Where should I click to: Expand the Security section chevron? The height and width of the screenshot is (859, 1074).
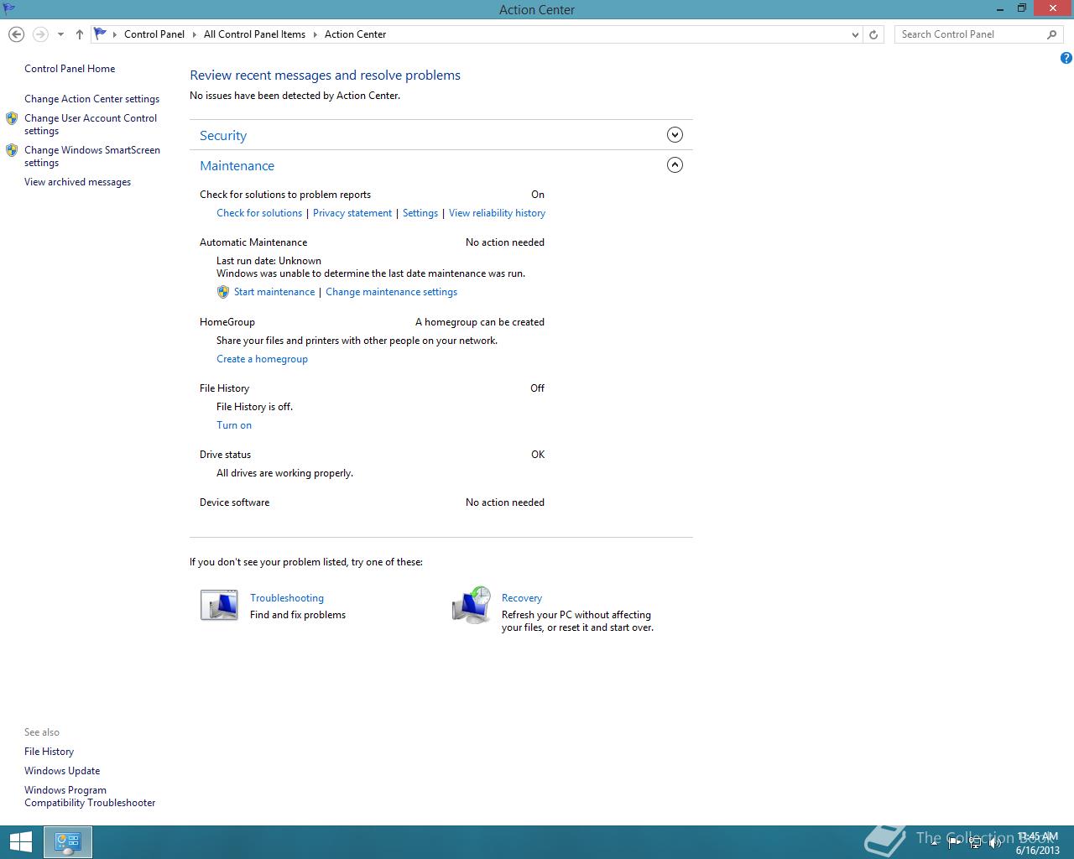[675, 135]
